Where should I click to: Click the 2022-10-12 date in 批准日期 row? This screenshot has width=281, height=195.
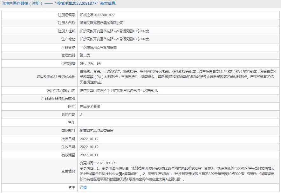pos(89,139)
